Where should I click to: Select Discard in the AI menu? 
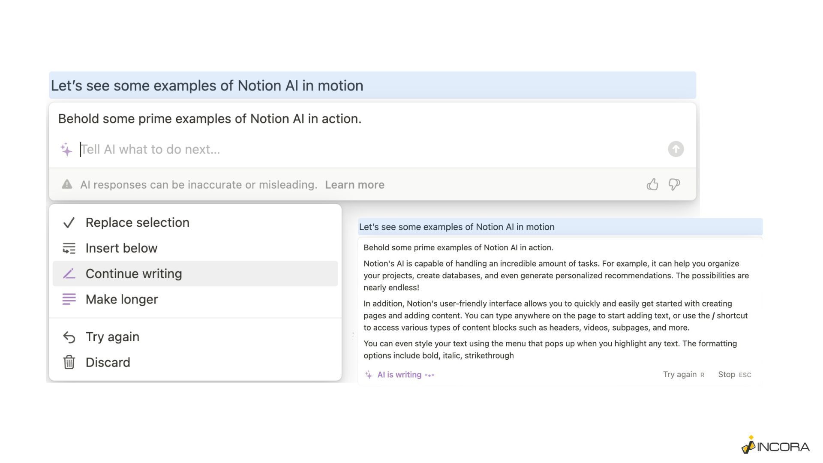[x=195, y=362]
